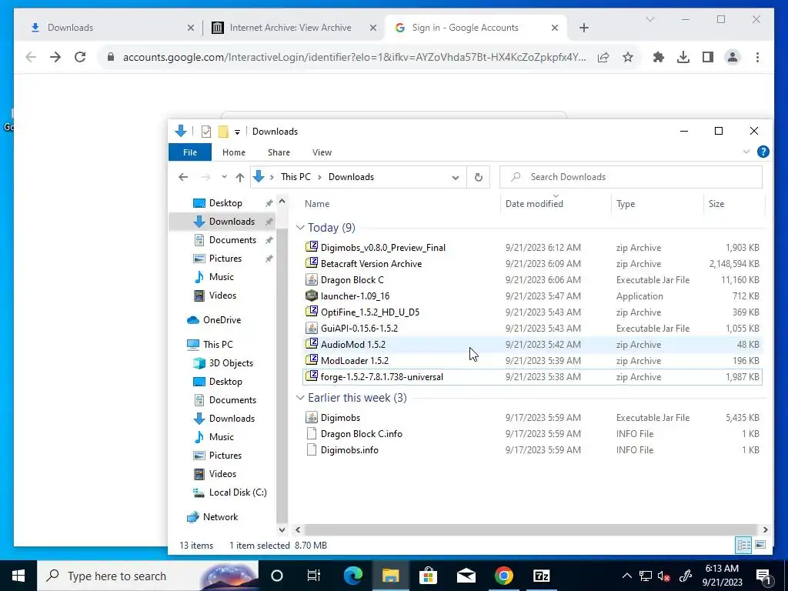
Task: Open the Home ribbon tab
Action: point(234,152)
